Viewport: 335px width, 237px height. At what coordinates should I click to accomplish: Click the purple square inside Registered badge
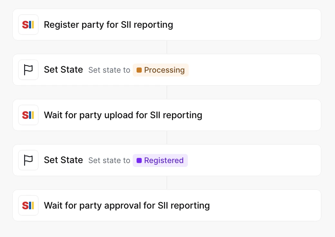(139, 160)
